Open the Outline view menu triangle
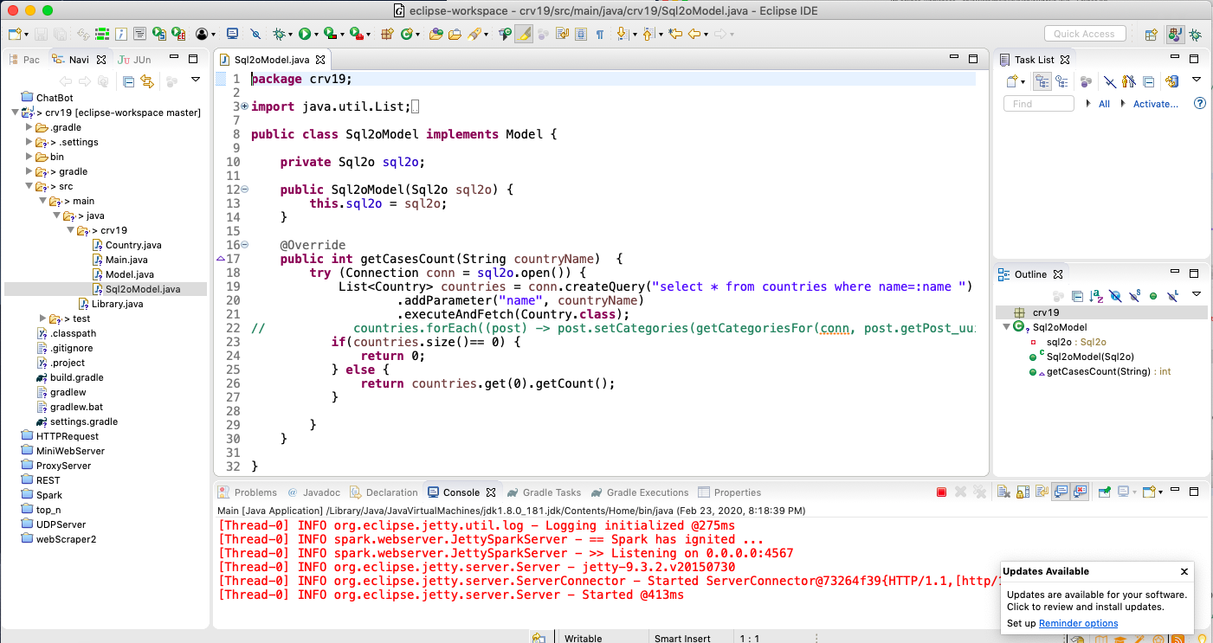 1196,294
